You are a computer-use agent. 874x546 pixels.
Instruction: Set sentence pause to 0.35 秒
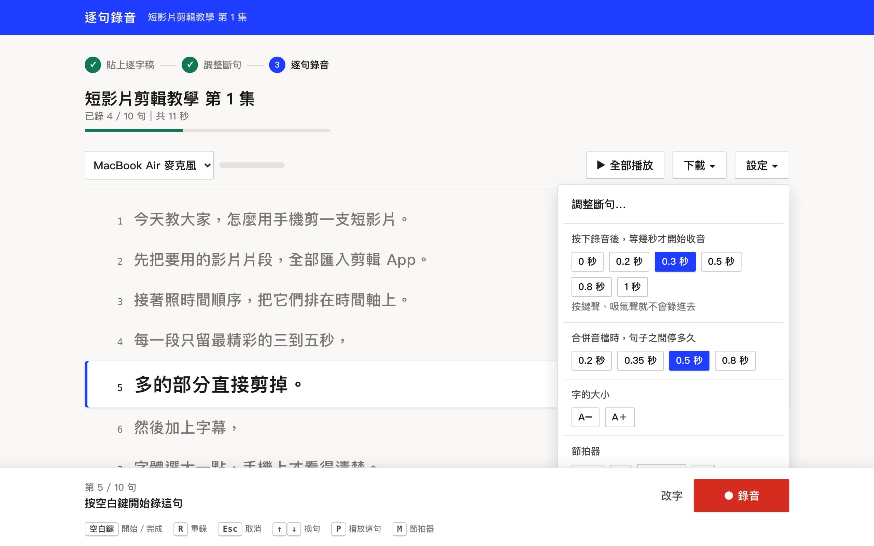click(x=640, y=360)
